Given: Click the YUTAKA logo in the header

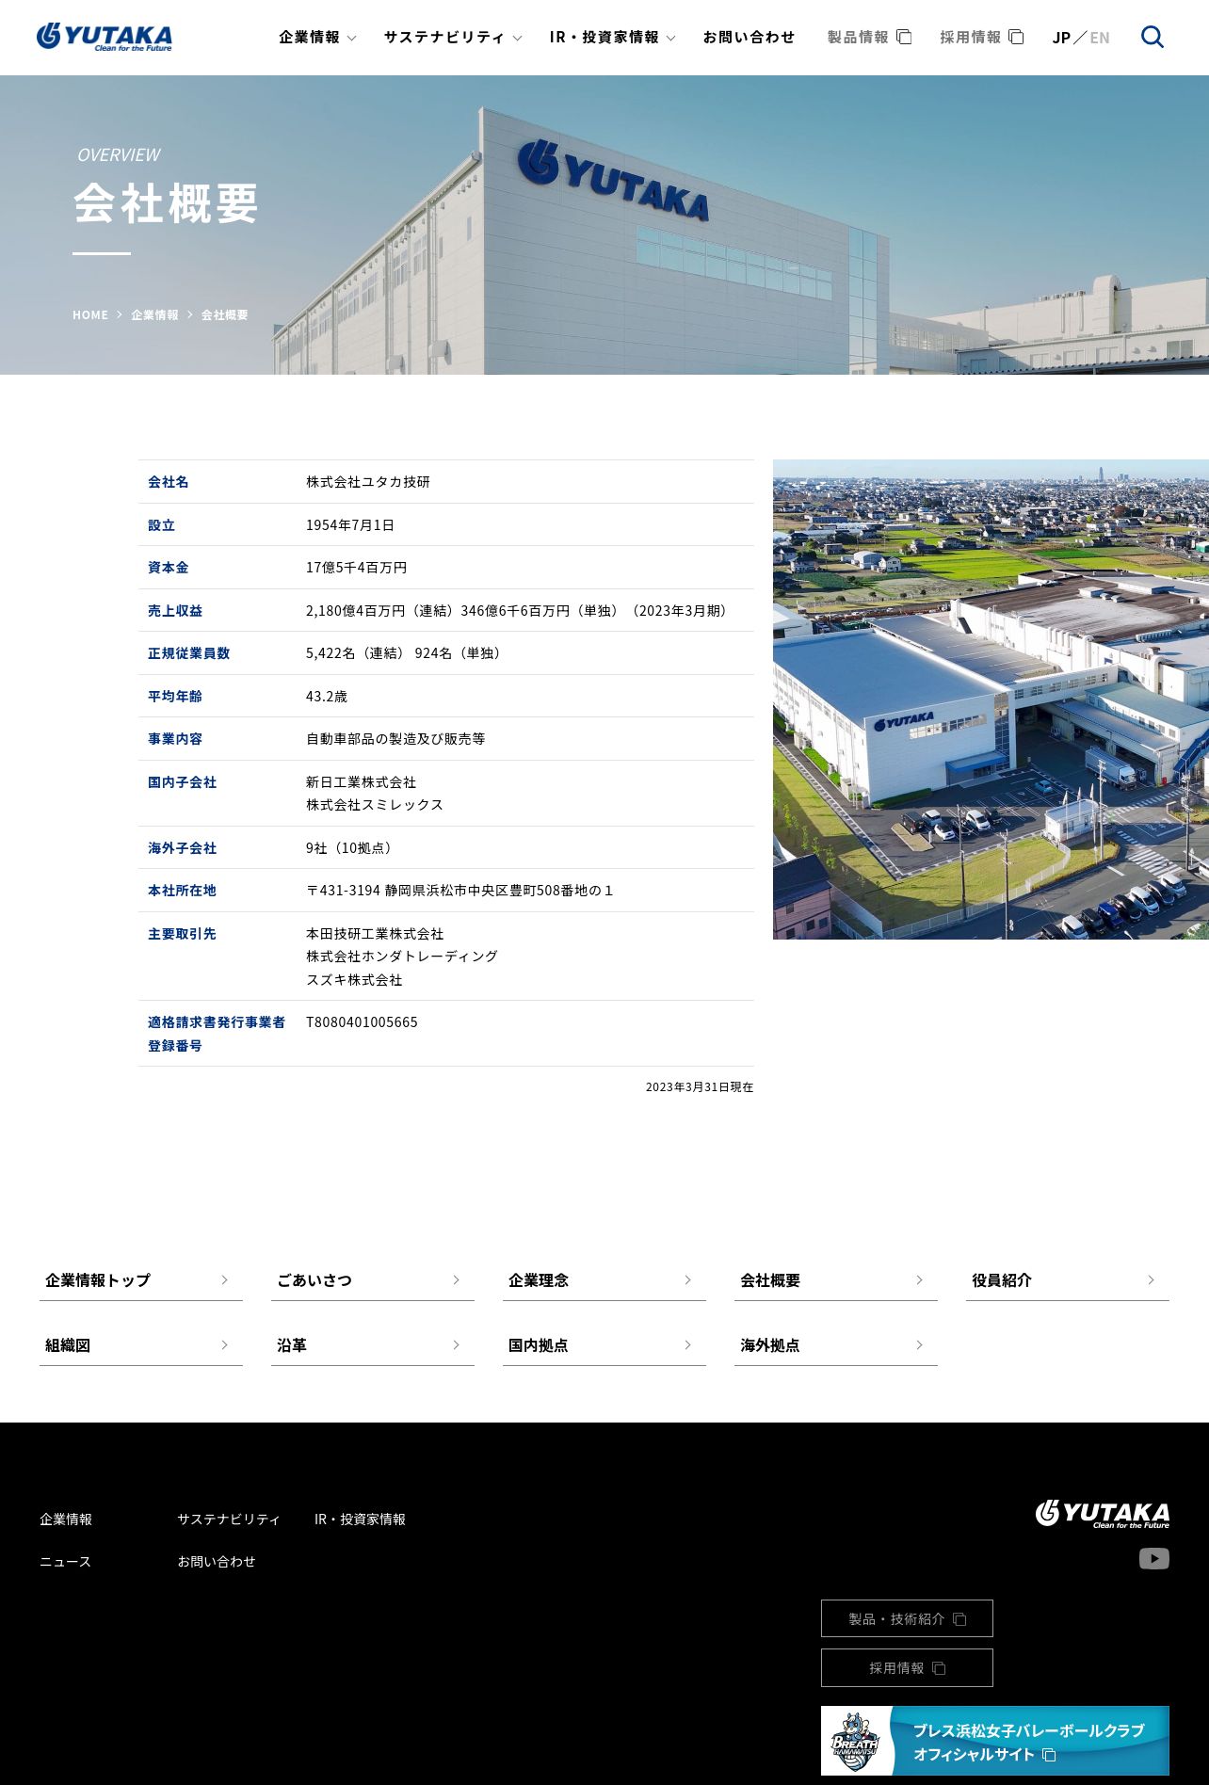Looking at the screenshot, I should 105,37.
